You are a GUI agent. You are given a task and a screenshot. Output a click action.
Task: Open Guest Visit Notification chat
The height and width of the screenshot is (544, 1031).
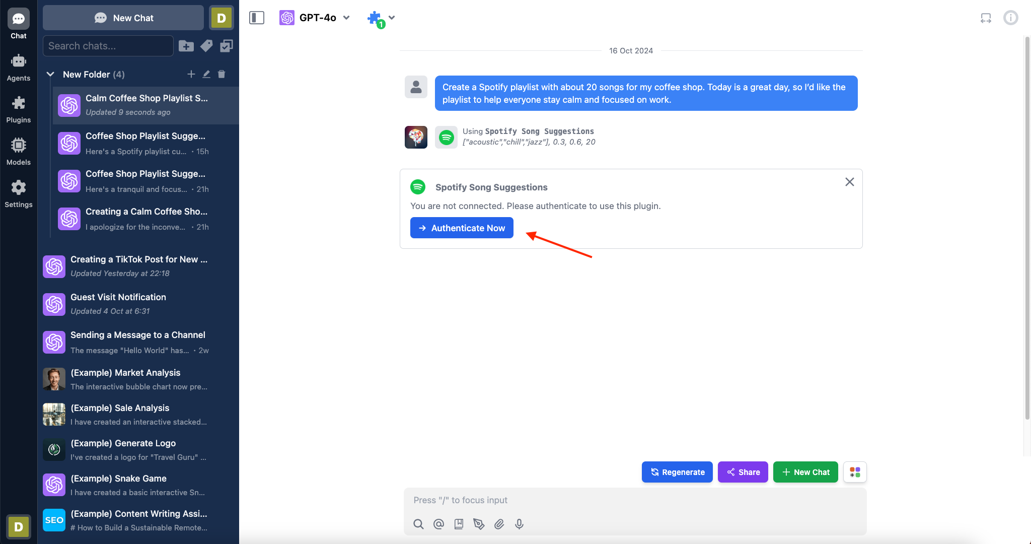138,304
